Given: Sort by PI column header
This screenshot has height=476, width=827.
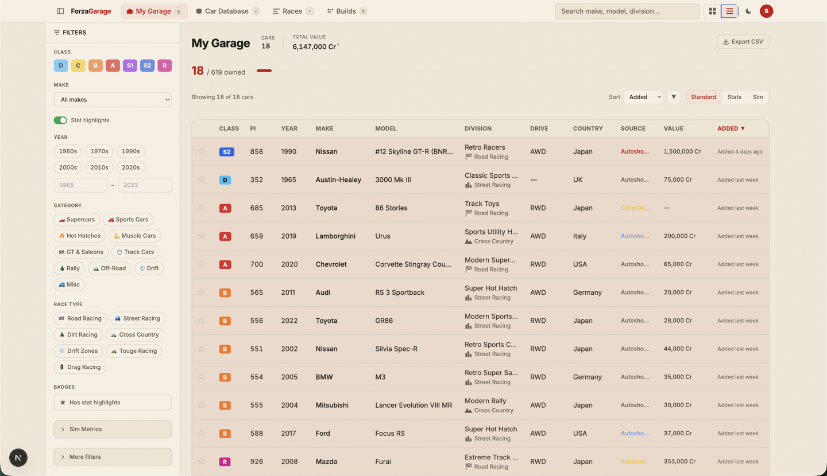Looking at the screenshot, I should coord(253,128).
